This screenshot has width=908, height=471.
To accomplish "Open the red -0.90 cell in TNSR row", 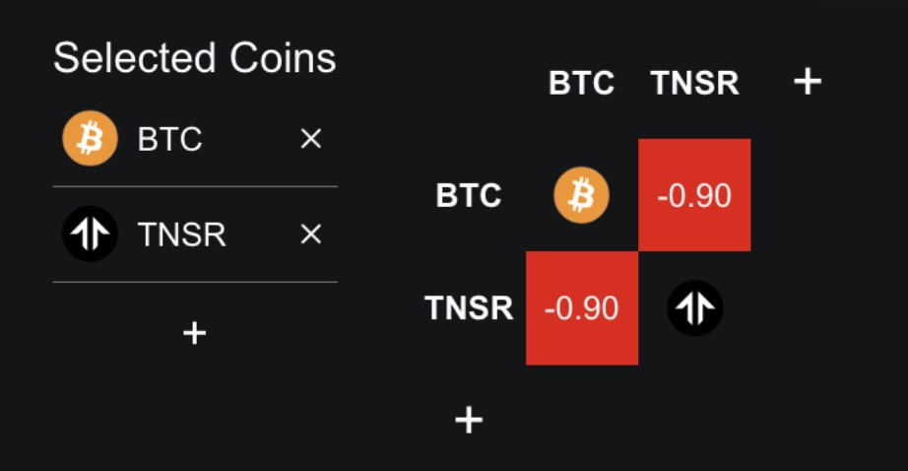I will 581,308.
